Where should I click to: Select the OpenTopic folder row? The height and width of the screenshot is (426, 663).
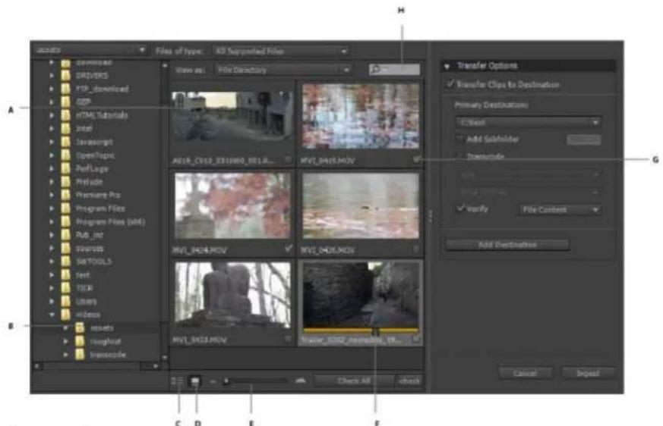(x=96, y=155)
